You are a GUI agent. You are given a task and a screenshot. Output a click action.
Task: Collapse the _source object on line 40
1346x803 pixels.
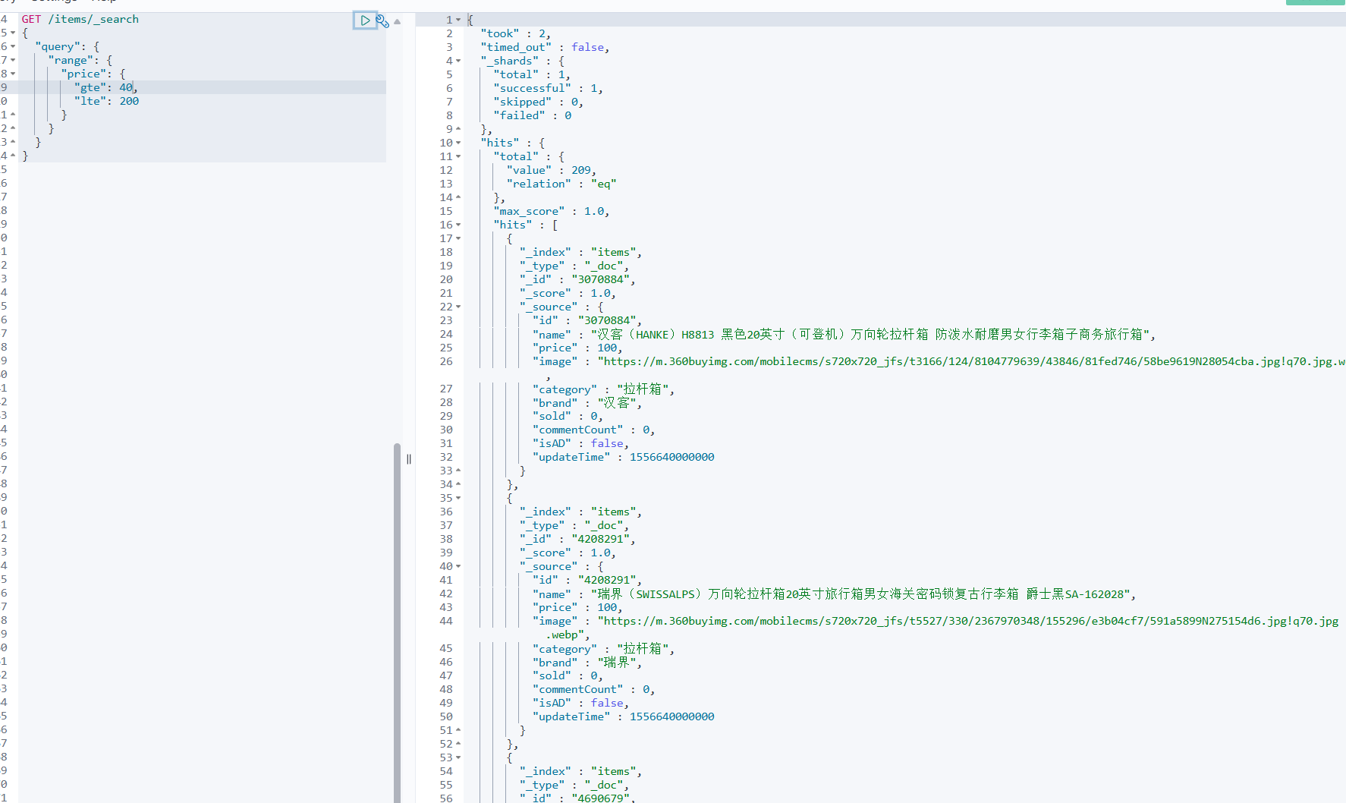[x=458, y=566]
